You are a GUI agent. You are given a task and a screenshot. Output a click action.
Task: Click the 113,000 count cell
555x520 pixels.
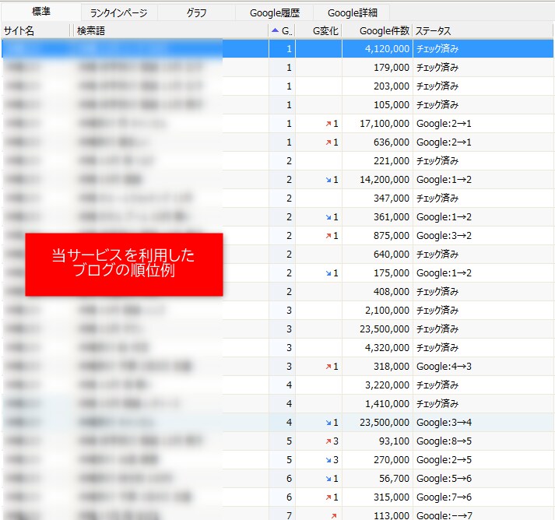click(x=378, y=514)
